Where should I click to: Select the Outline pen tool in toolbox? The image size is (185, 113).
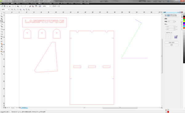[x=2, y=49]
